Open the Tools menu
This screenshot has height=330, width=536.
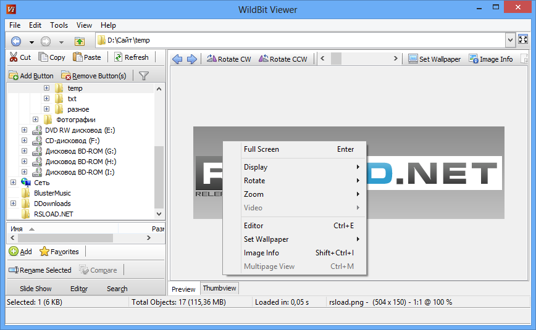59,25
